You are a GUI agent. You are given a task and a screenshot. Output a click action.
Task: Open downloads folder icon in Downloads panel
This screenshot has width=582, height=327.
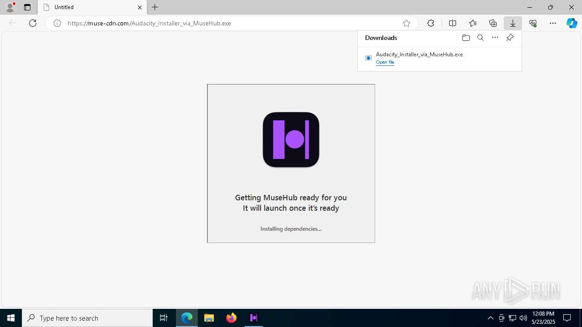[x=466, y=38]
